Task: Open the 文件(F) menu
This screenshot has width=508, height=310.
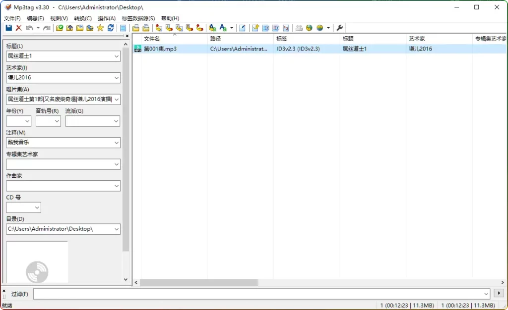Action: point(12,18)
